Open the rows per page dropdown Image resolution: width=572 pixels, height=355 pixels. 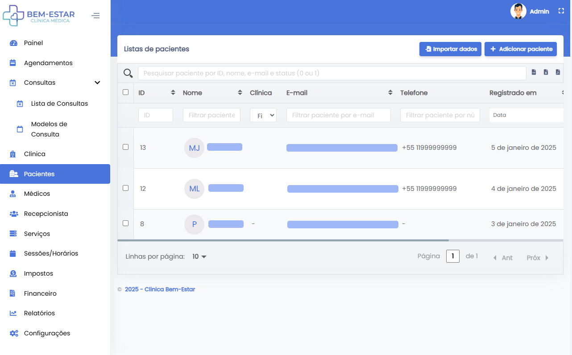point(199,257)
